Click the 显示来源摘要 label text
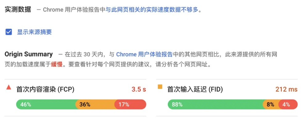 click(x=34, y=32)
